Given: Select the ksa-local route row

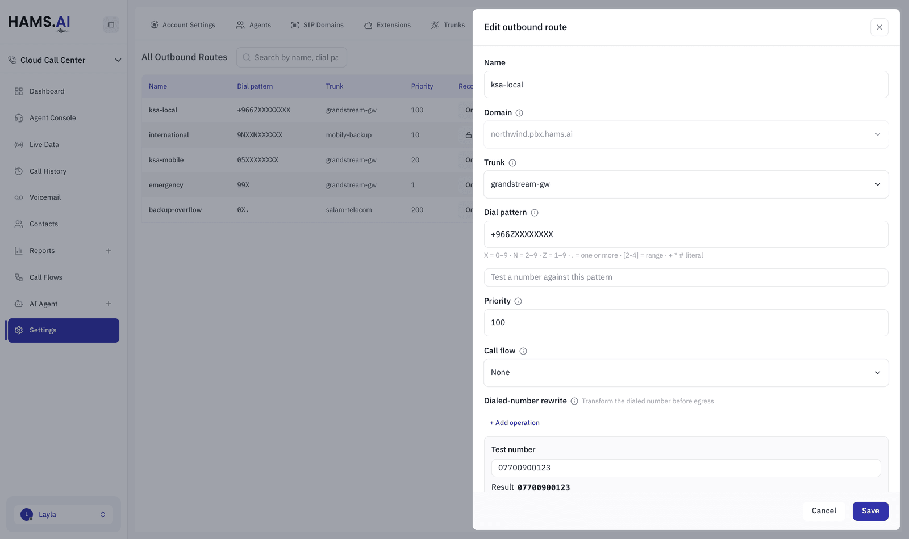Looking at the screenshot, I should pyautogui.click(x=307, y=110).
